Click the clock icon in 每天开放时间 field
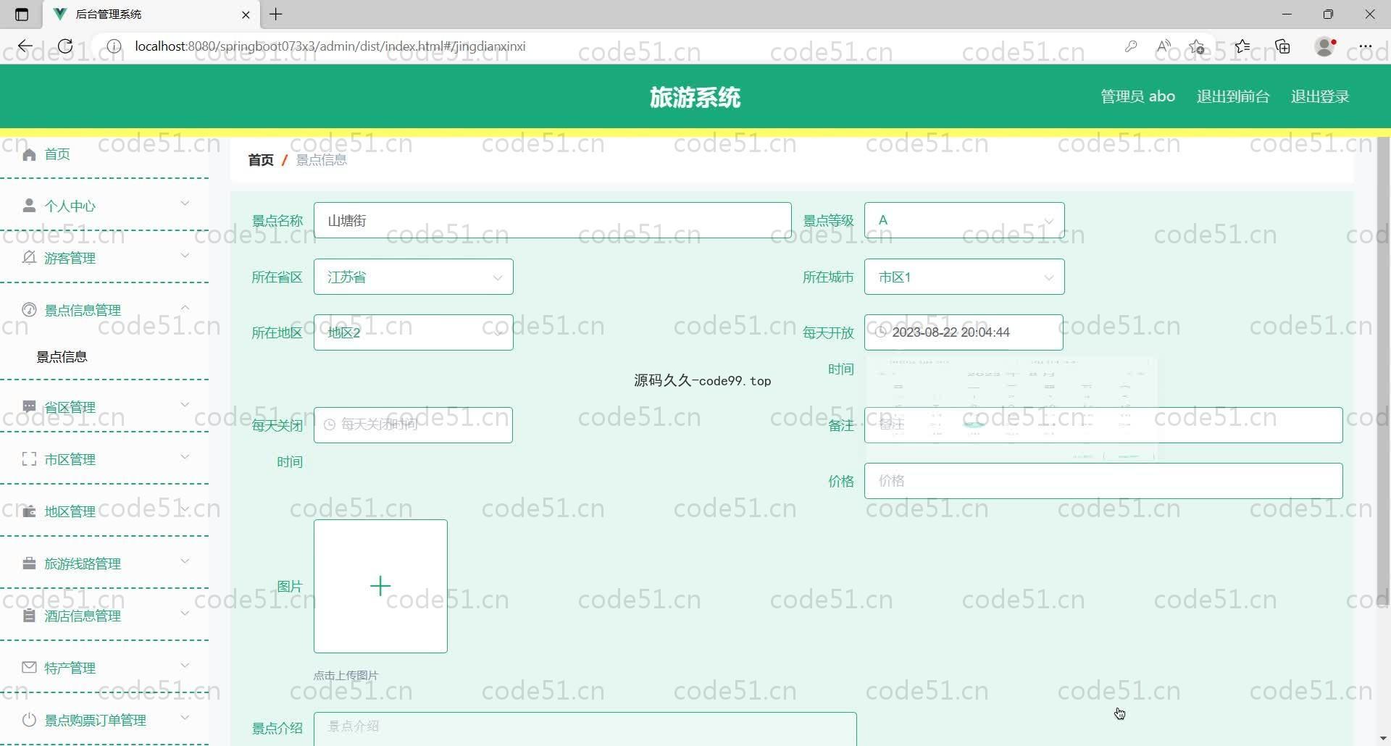Viewport: 1391px width, 746px height. click(881, 332)
